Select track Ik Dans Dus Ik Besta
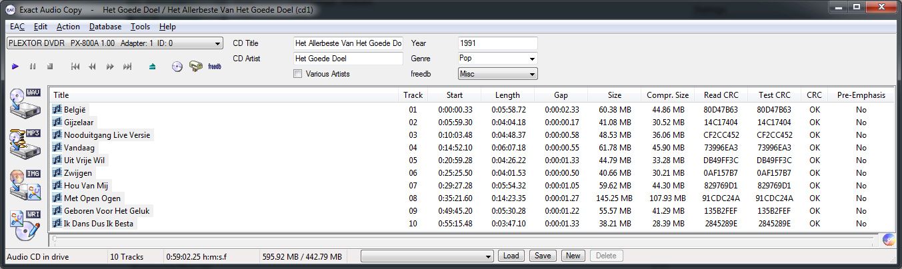The image size is (902, 269). click(98, 224)
